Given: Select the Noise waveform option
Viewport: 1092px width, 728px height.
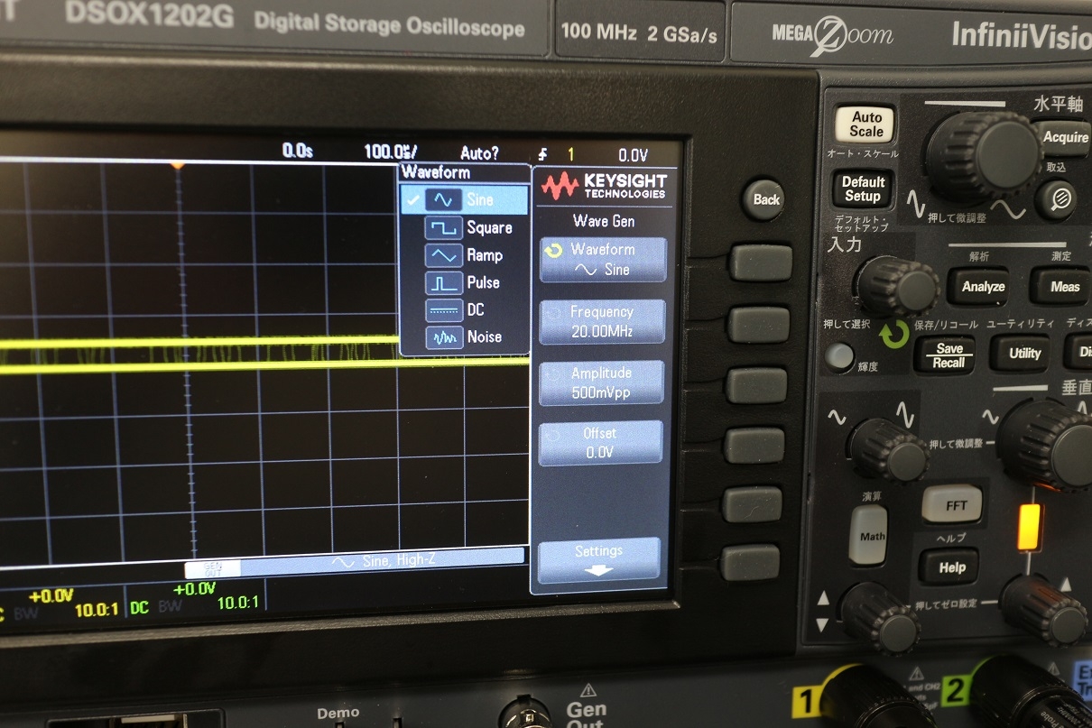Looking at the screenshot, I should (464, 336).
